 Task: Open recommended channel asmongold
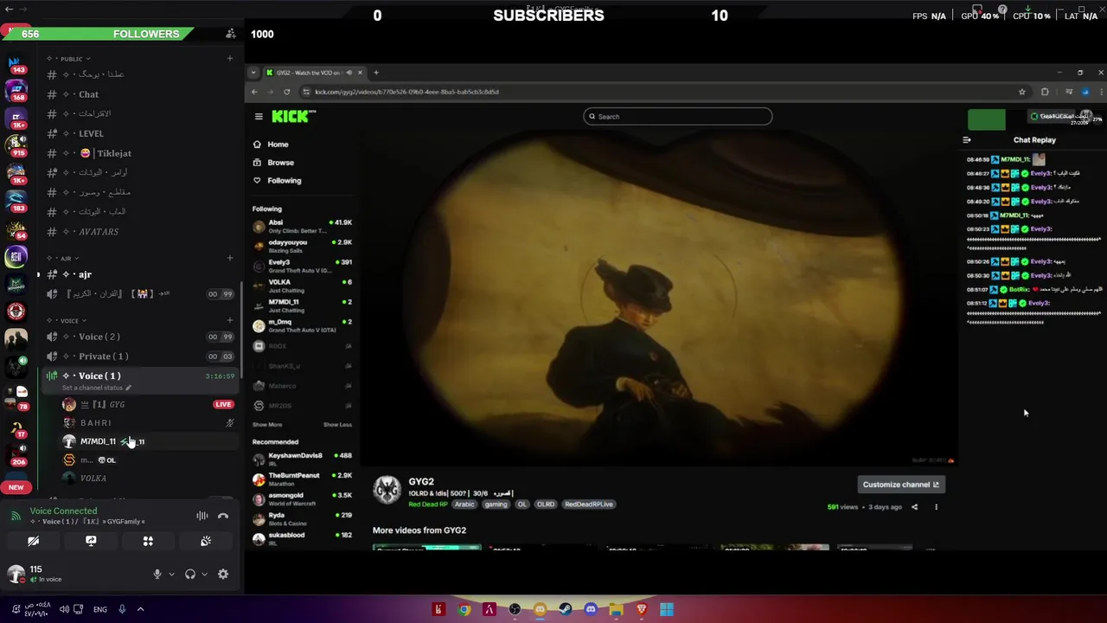pyautogui.click(x=302, y=498)
